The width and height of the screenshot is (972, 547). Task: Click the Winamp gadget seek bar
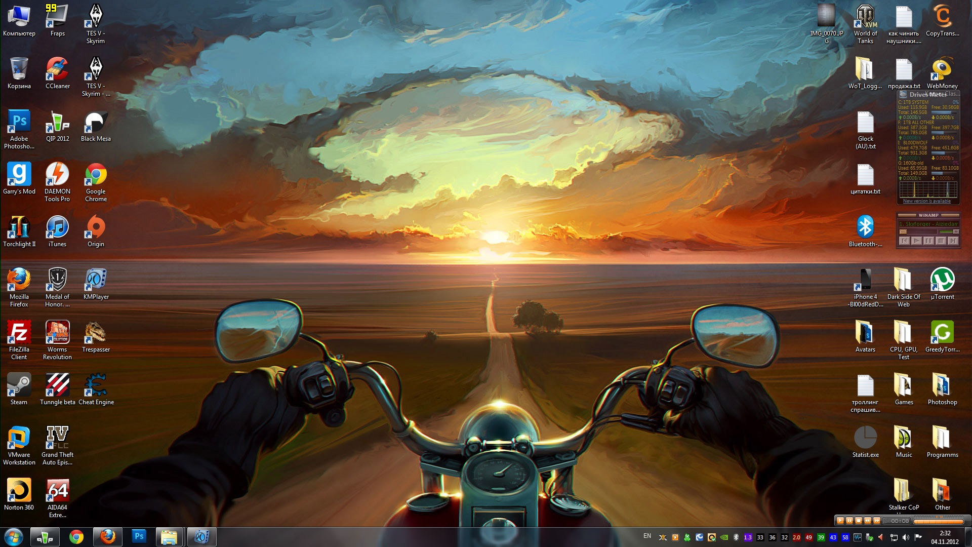click(x=918, y=231)
